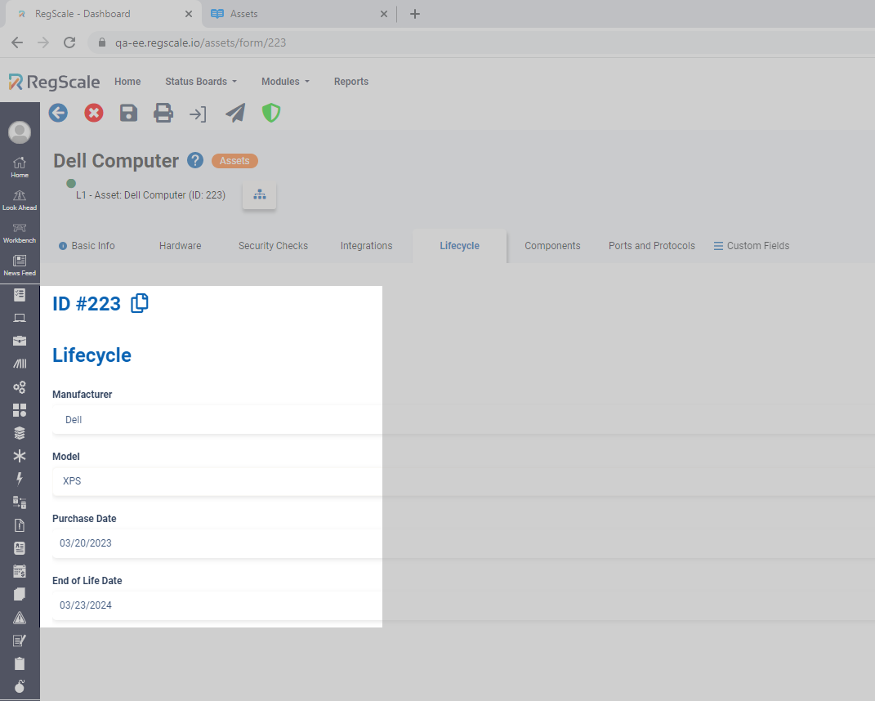This screenshot has height=701, width=875.
Task: Click the export arrow-into-bracket icon
Action: click(198, 114)
